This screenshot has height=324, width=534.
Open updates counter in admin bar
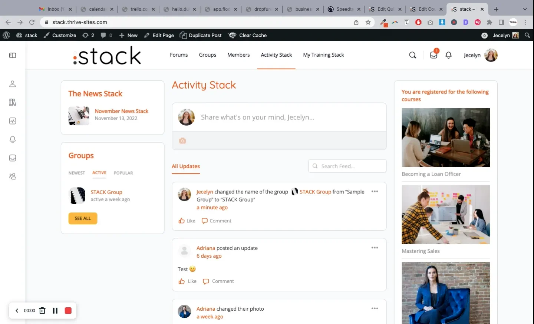pyautogui.click(x=88, y=35)
